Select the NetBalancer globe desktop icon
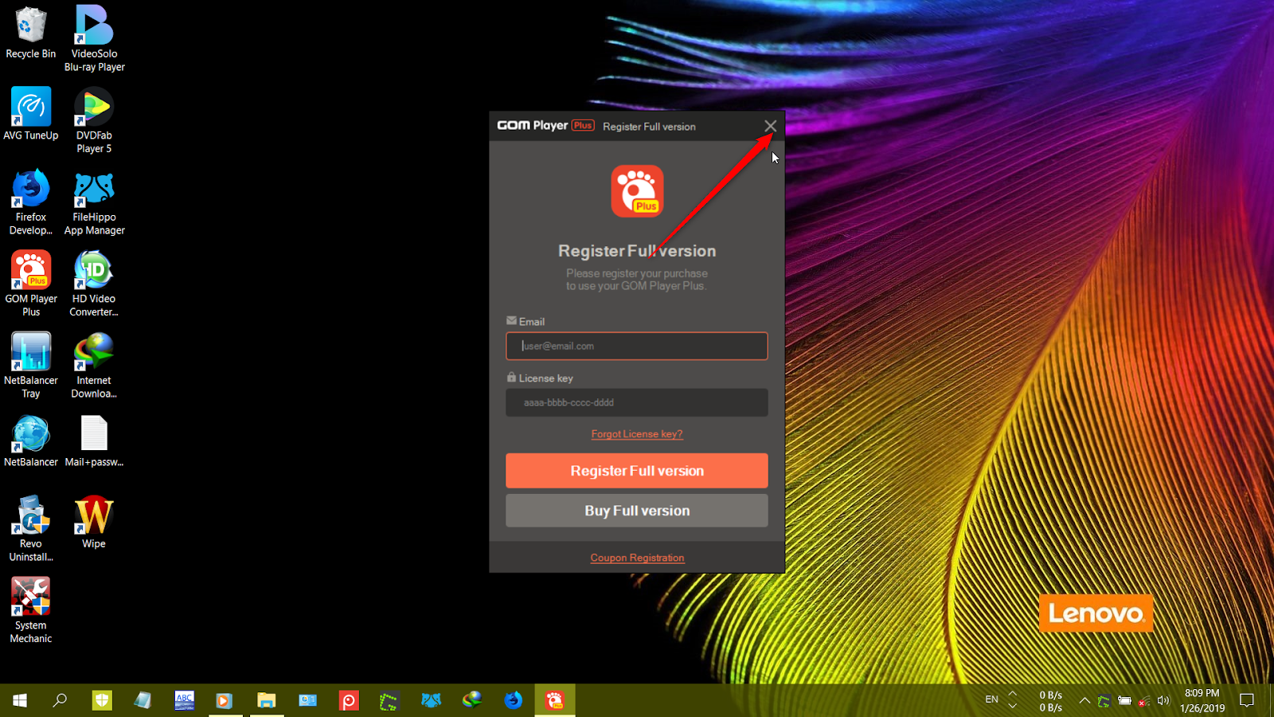Image resolution: width=1274 pixels, height=717 pixels. (31, 441)
